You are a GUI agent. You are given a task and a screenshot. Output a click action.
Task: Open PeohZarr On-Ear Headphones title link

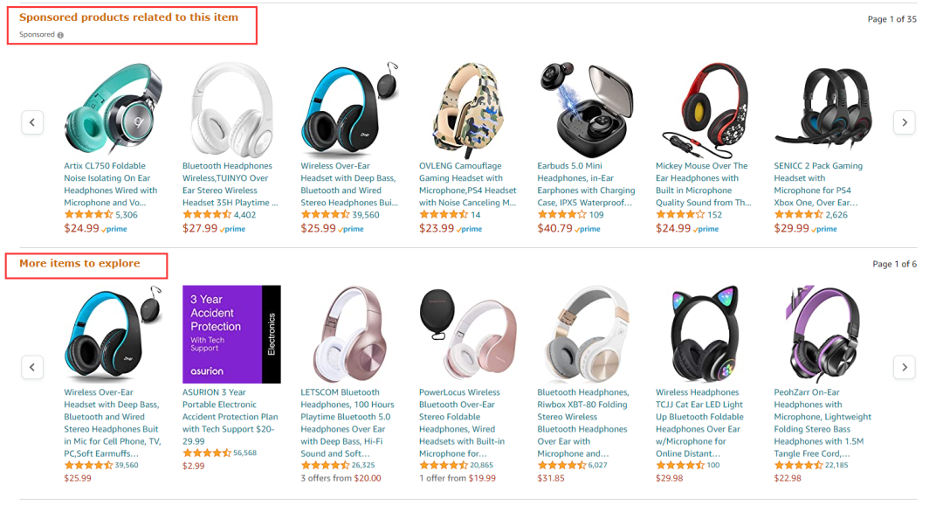(822, 423)
